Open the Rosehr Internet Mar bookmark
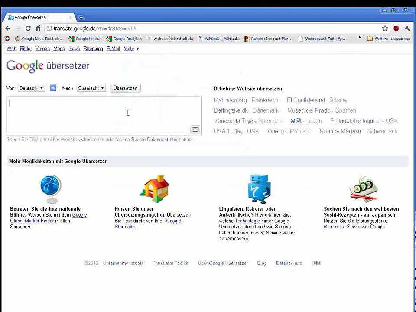This screenshot has height=312, width=416. 269,39
